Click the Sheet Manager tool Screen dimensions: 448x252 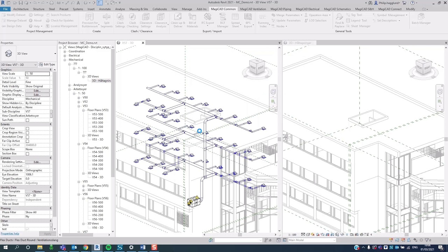point(359,26)
